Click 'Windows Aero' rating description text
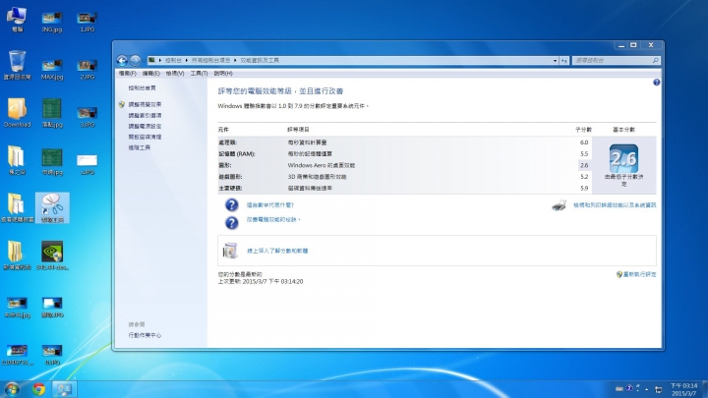The height and width of the screenshot is (398, 708). coord(321,165)
